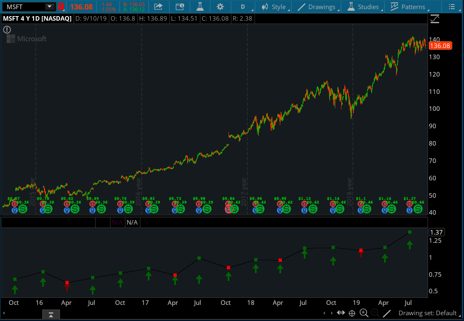The image size is (464, 321).
Task: Click the chart snapshot monitor icon
Action: 180,7
